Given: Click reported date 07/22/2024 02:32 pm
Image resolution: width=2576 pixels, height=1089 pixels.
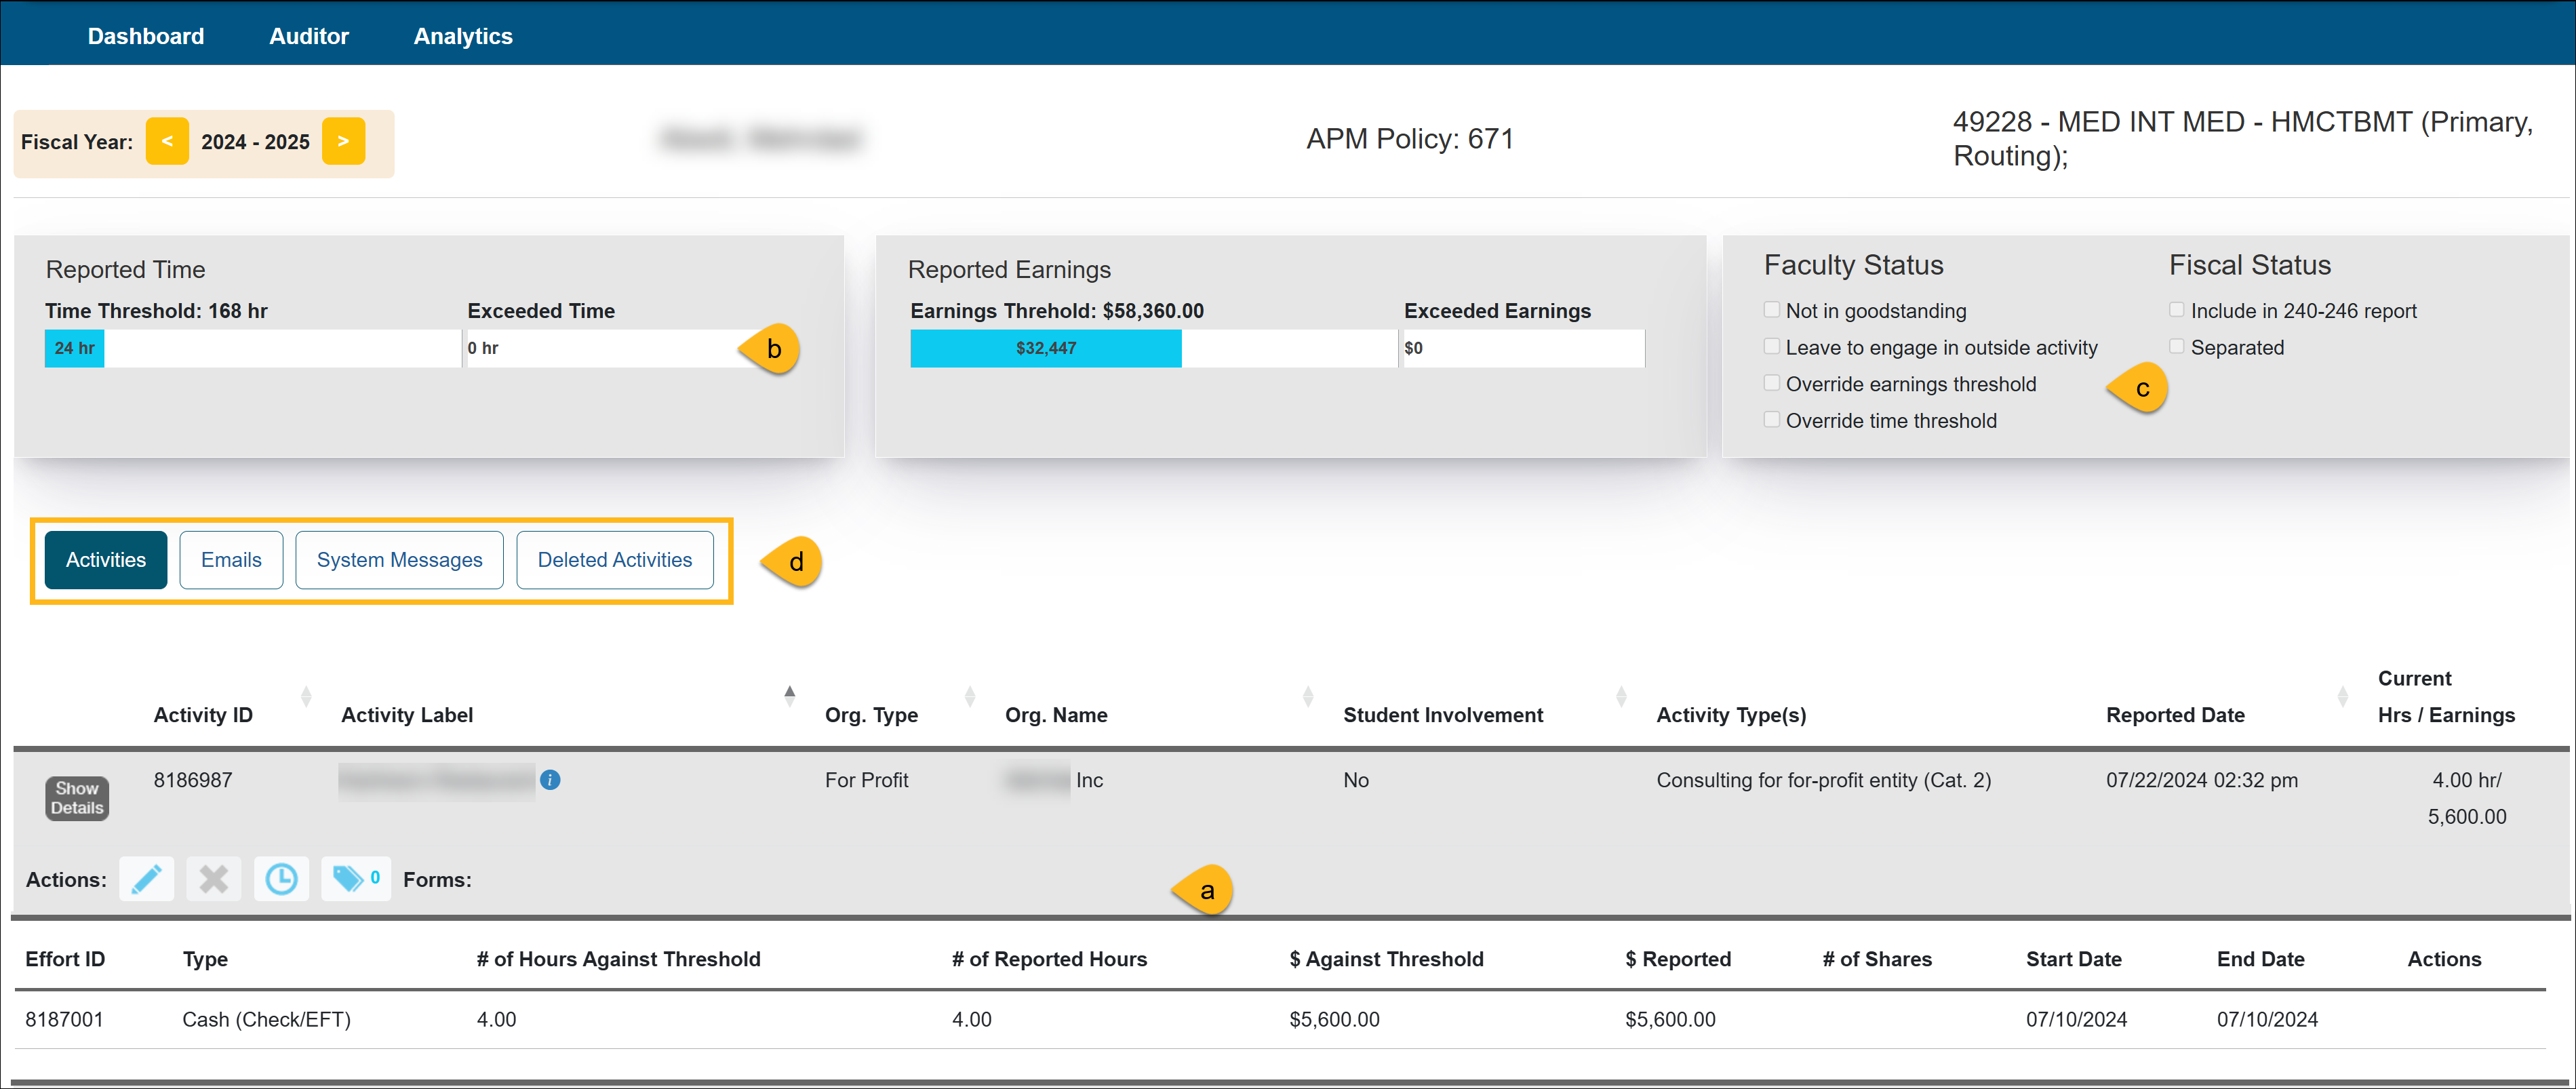Looking at the screenshot, I should coord(2202,780).
